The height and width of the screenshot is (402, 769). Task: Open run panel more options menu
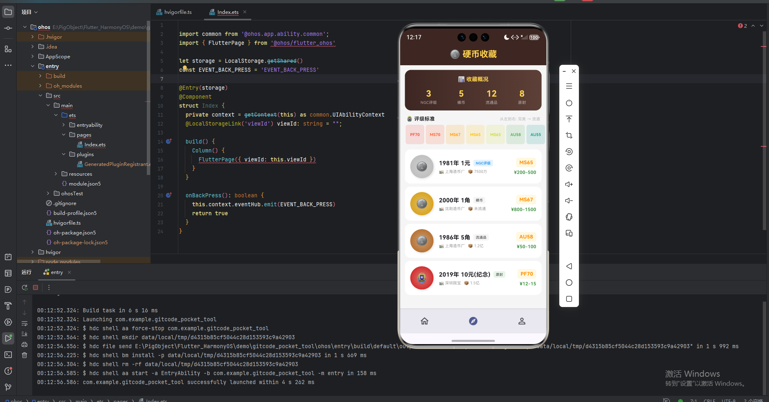click(x=49, y=287)
